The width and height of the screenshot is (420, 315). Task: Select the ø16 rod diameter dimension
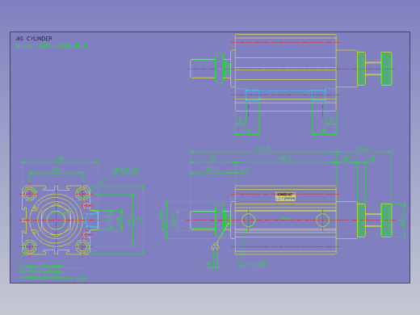pos(174,220)
